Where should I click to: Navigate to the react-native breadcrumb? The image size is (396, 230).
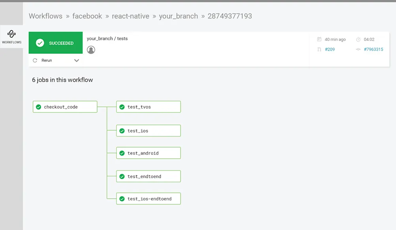tap(130, 16)
